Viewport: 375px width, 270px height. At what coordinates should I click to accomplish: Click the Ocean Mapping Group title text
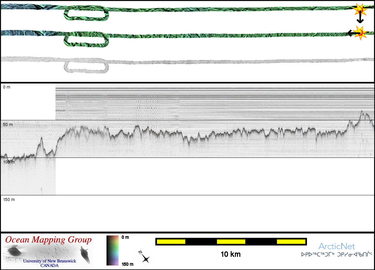48,240
